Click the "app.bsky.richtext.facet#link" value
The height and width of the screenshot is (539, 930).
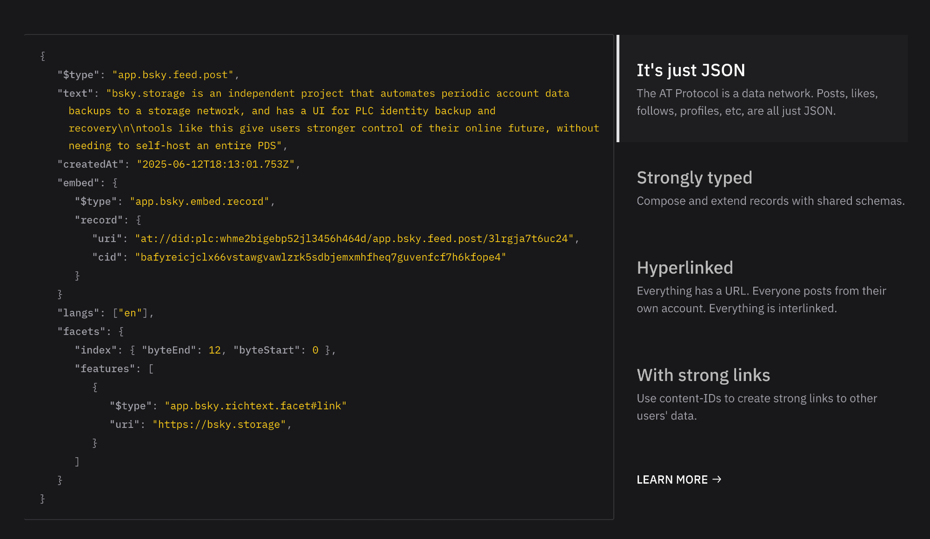[255, 406]
